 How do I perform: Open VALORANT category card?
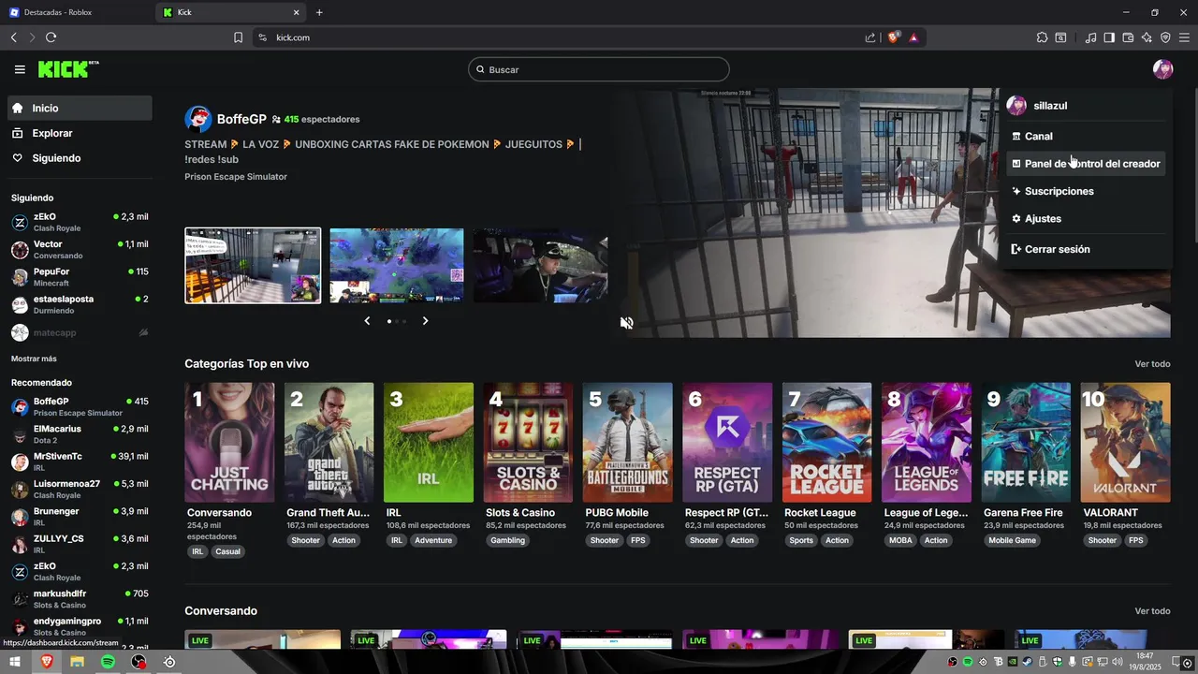coord(1126,443)
